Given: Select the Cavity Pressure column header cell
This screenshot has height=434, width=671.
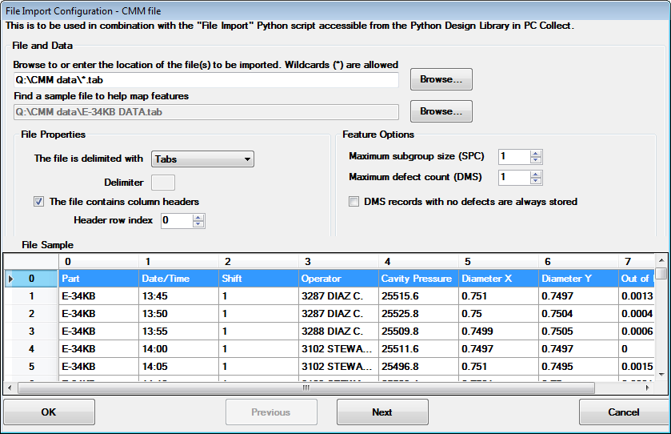Looking at the screenshot, I should click(417, 279).
